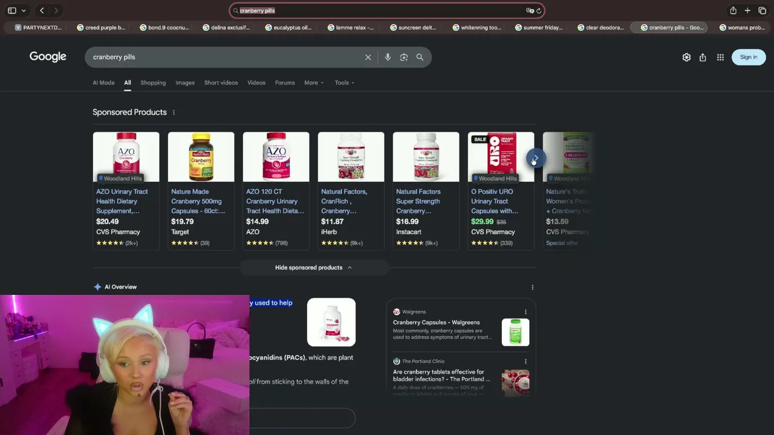
Task: Open the Forums results tab
Action: click(x=285, y=83)
